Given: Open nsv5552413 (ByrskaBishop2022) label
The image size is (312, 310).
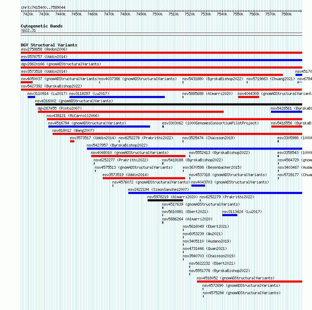Looking at the screenshot, I should pos(219,153).
